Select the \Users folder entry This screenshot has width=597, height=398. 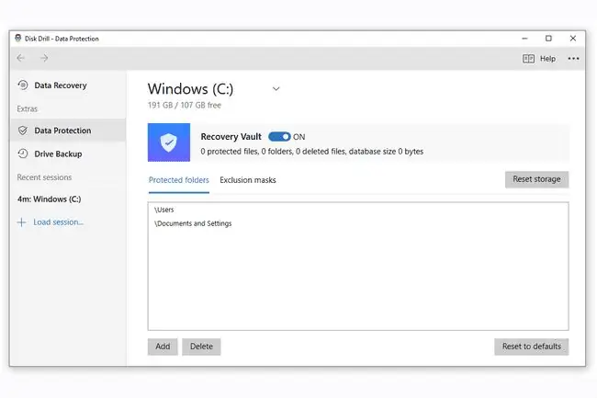[164, 210]
